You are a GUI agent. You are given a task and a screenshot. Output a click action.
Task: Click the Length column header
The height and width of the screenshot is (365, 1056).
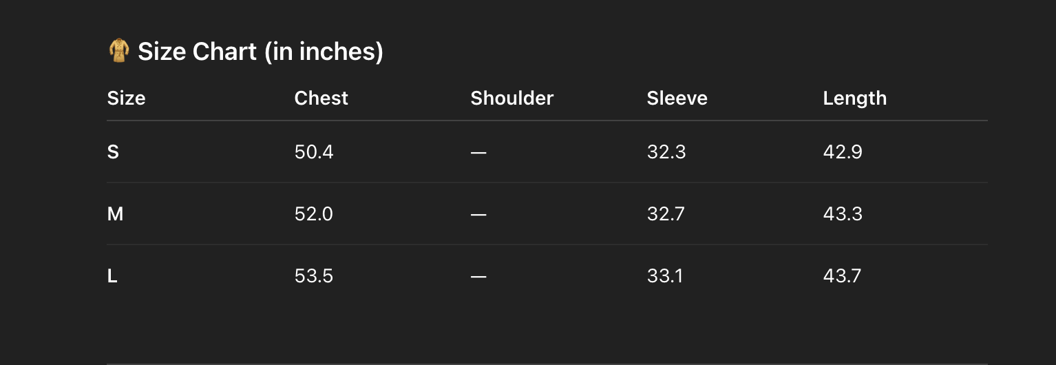854,98
